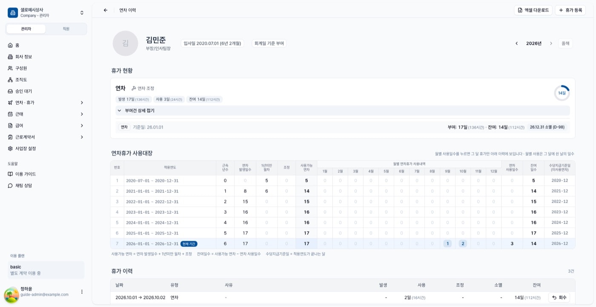596x307 pixels.
Task: Click the 입사일 2020.07.01 tag
Action: pos(212,43)
